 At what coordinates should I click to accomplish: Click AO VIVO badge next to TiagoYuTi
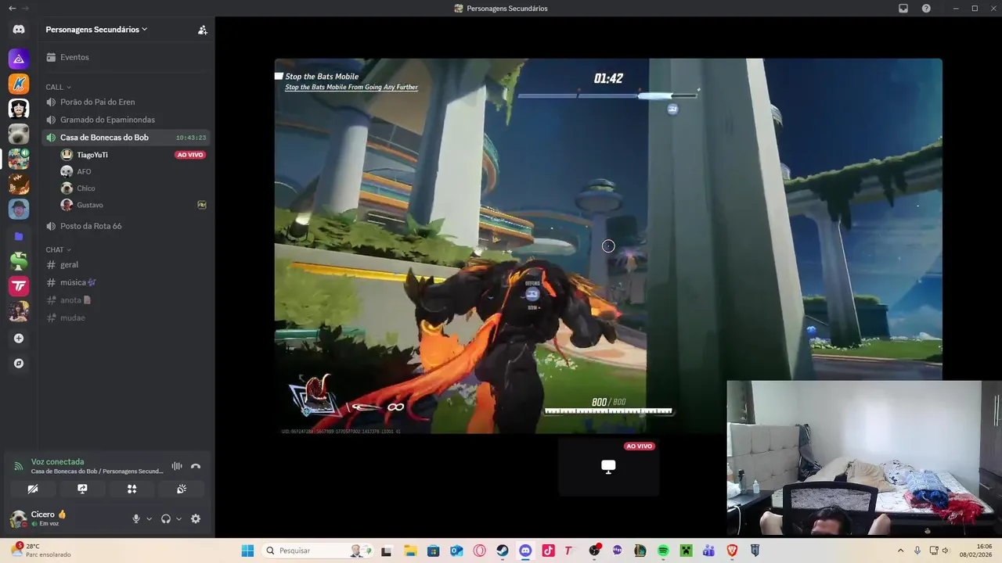(190, 155)
